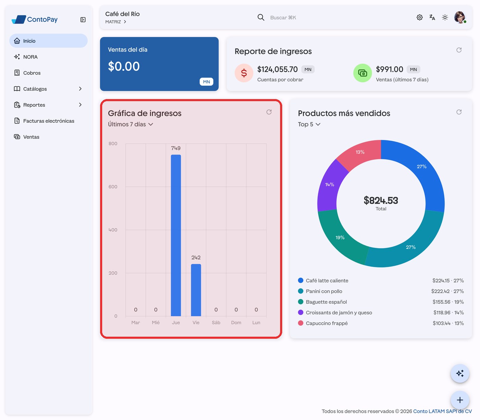
Task: Open NORA in the sidebar
Action: click(48, 57)
